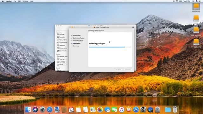The width and height of the screenshot is (203, 114).
Task: Click the Validating packages status text
Action: click(98, 44)
